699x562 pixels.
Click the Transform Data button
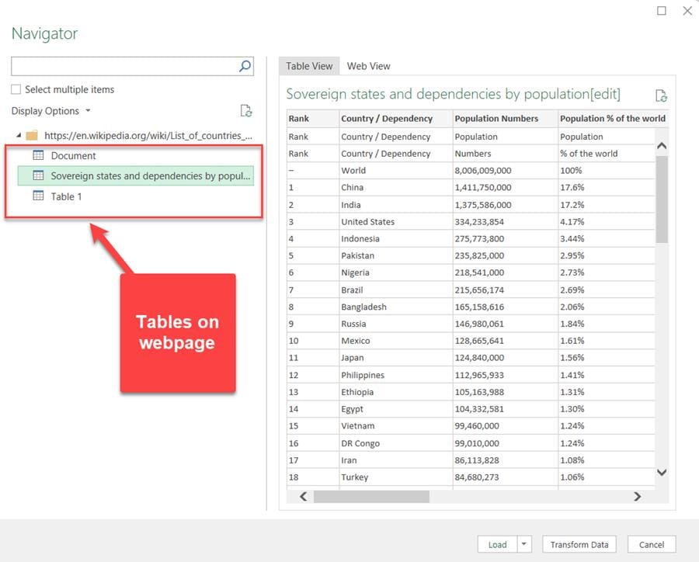tap(579, 544)
